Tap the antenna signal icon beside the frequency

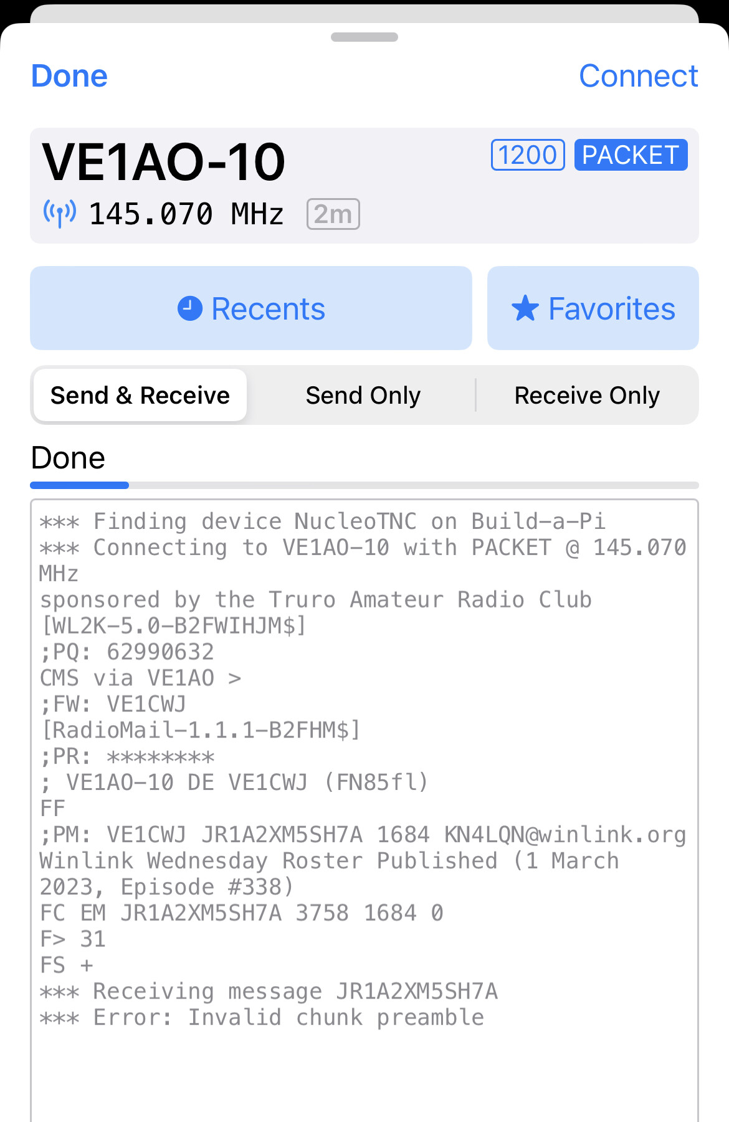point(60,214)
